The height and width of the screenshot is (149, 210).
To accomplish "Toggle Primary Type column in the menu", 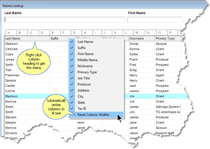I will pyautogui.click(x=96, y=72).
